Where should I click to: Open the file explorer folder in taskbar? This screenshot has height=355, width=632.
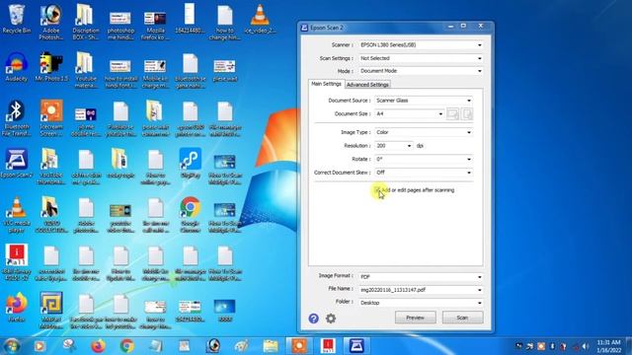pos(271,346)
